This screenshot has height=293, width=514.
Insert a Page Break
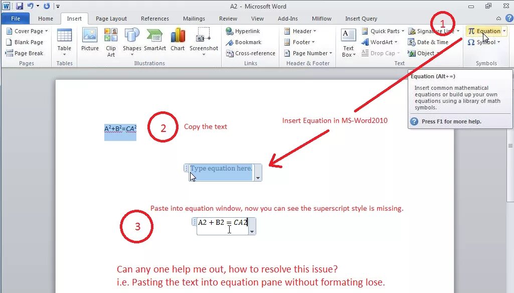(x=25, y=53)
